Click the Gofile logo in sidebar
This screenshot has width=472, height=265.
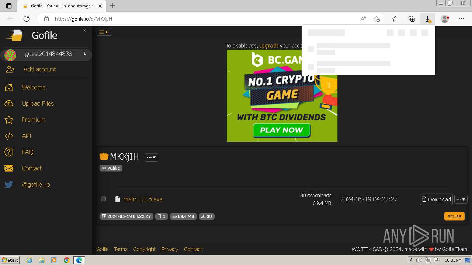[14, 35]
